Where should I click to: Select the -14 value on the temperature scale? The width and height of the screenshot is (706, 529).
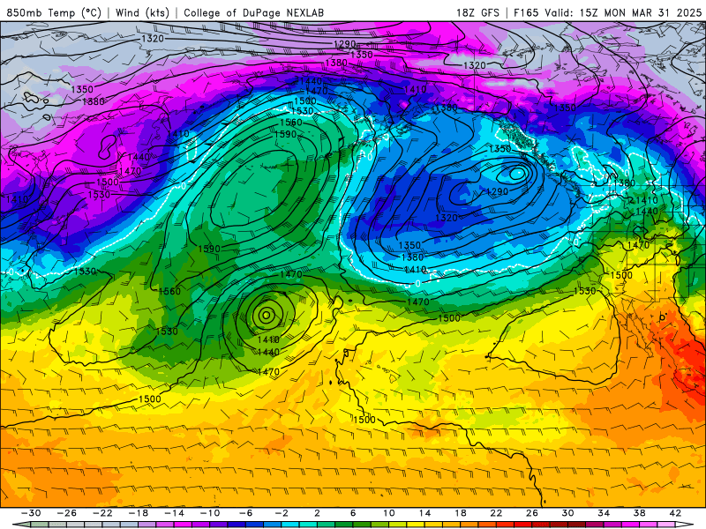[174, 513]
